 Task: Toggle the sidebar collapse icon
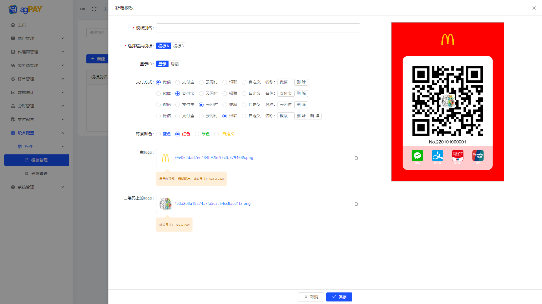[x=82, y=9]
